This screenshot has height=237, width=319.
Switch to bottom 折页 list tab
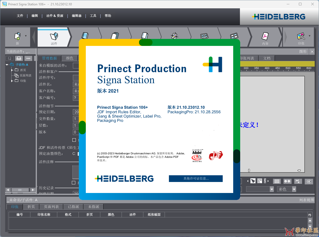click(31, 207)
